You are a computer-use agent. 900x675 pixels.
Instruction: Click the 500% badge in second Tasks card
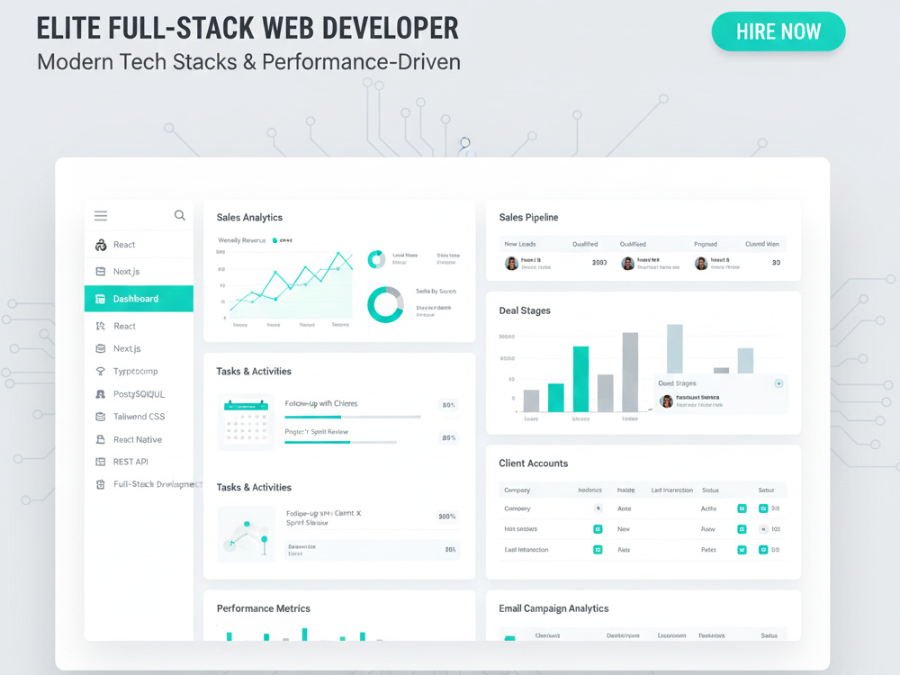(x=447, y=517)
